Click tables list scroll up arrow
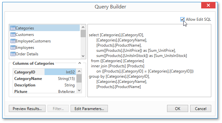 point(83,27)
